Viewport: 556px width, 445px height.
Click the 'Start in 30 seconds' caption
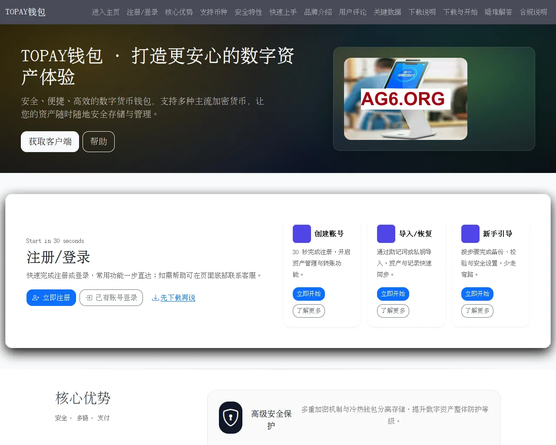pos(55,241)
